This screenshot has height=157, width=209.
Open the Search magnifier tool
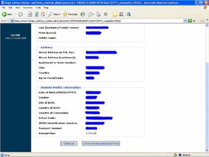50,14
